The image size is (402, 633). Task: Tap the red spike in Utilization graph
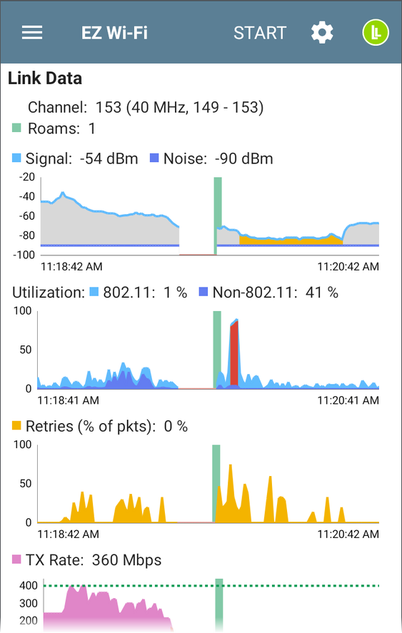(x=234, y=353)
